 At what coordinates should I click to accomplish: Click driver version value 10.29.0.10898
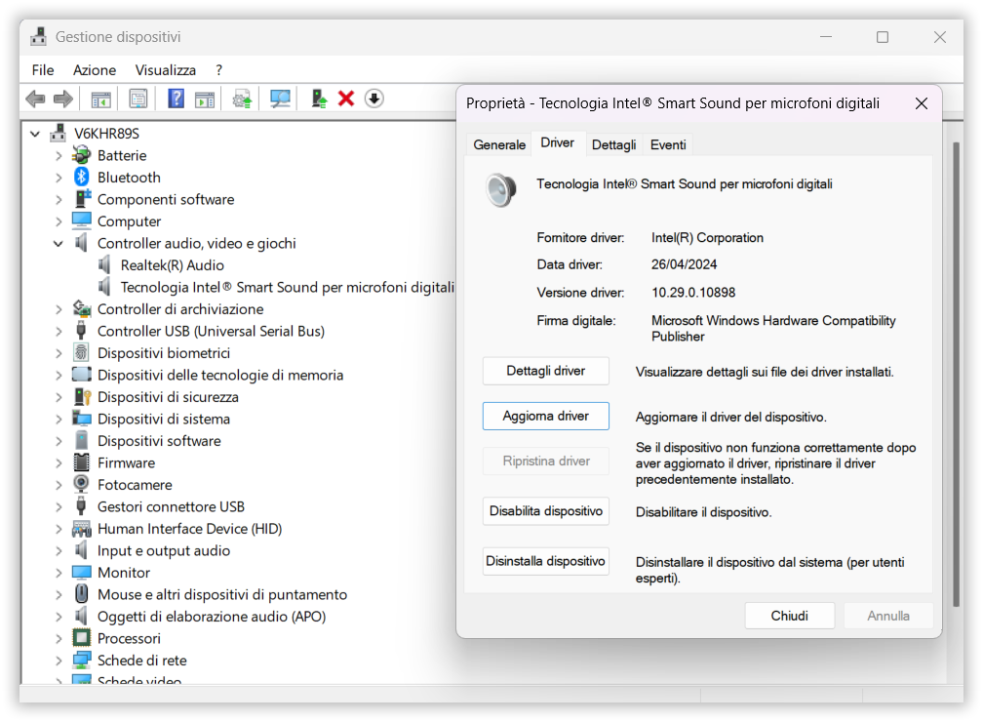point(692,293)
